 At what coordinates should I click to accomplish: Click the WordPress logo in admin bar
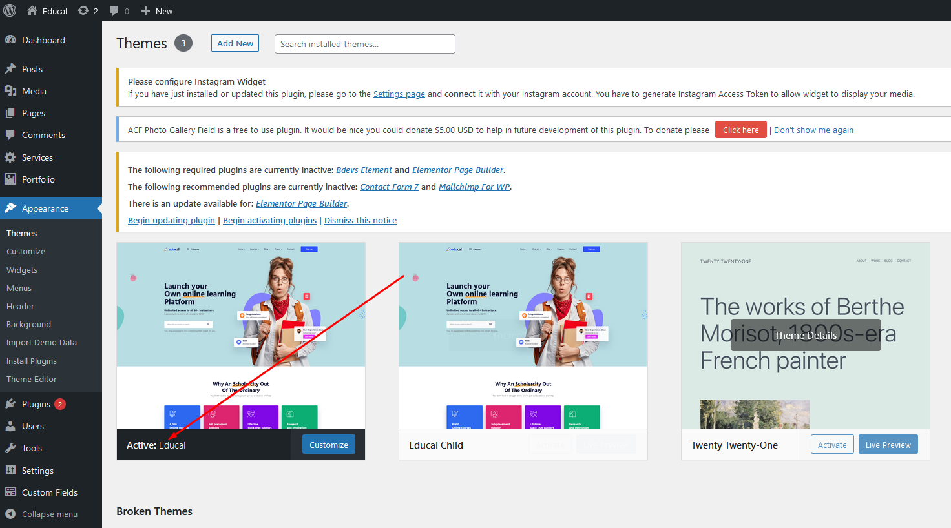[10, 10]
